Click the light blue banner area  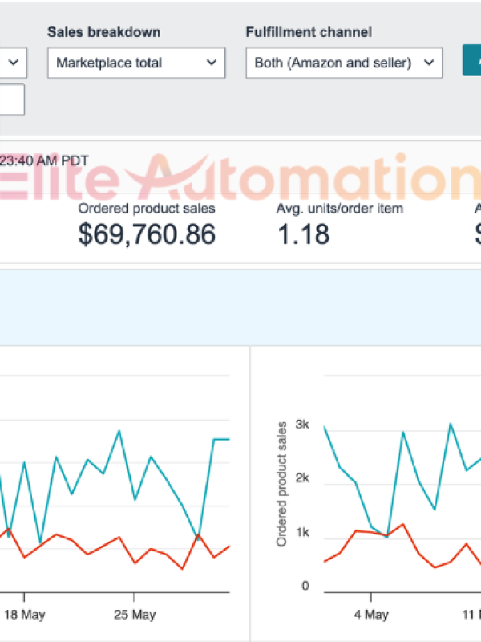click(240, 307)
